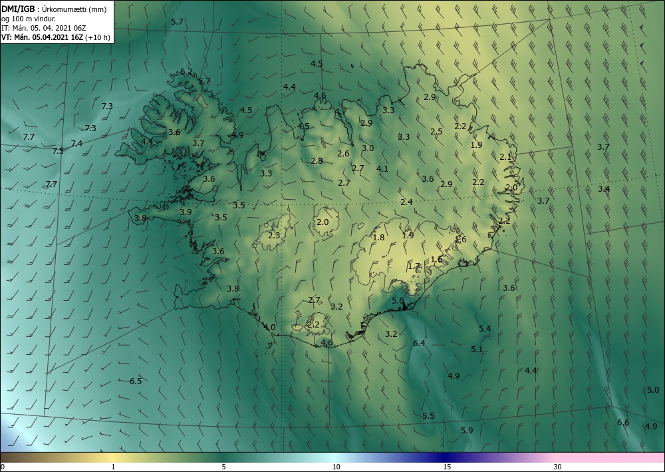Click the 2.1 value on the map

(x=505, y=156)
